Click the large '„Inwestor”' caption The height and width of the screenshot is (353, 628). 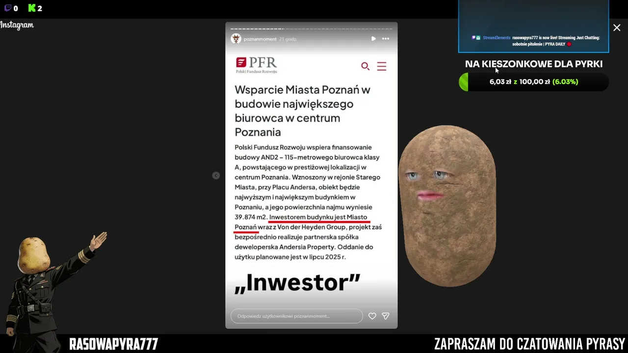coord(297,283)
